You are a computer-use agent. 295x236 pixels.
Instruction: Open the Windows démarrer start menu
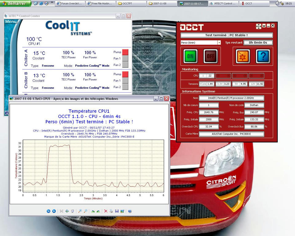(x=15, y=3)
